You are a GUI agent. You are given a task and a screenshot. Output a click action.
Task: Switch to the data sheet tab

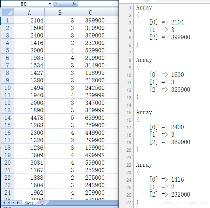coord(29,203)
